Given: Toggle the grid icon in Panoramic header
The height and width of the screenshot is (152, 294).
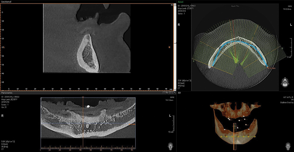Looking at the screenshot, I should tap(171, 93).
